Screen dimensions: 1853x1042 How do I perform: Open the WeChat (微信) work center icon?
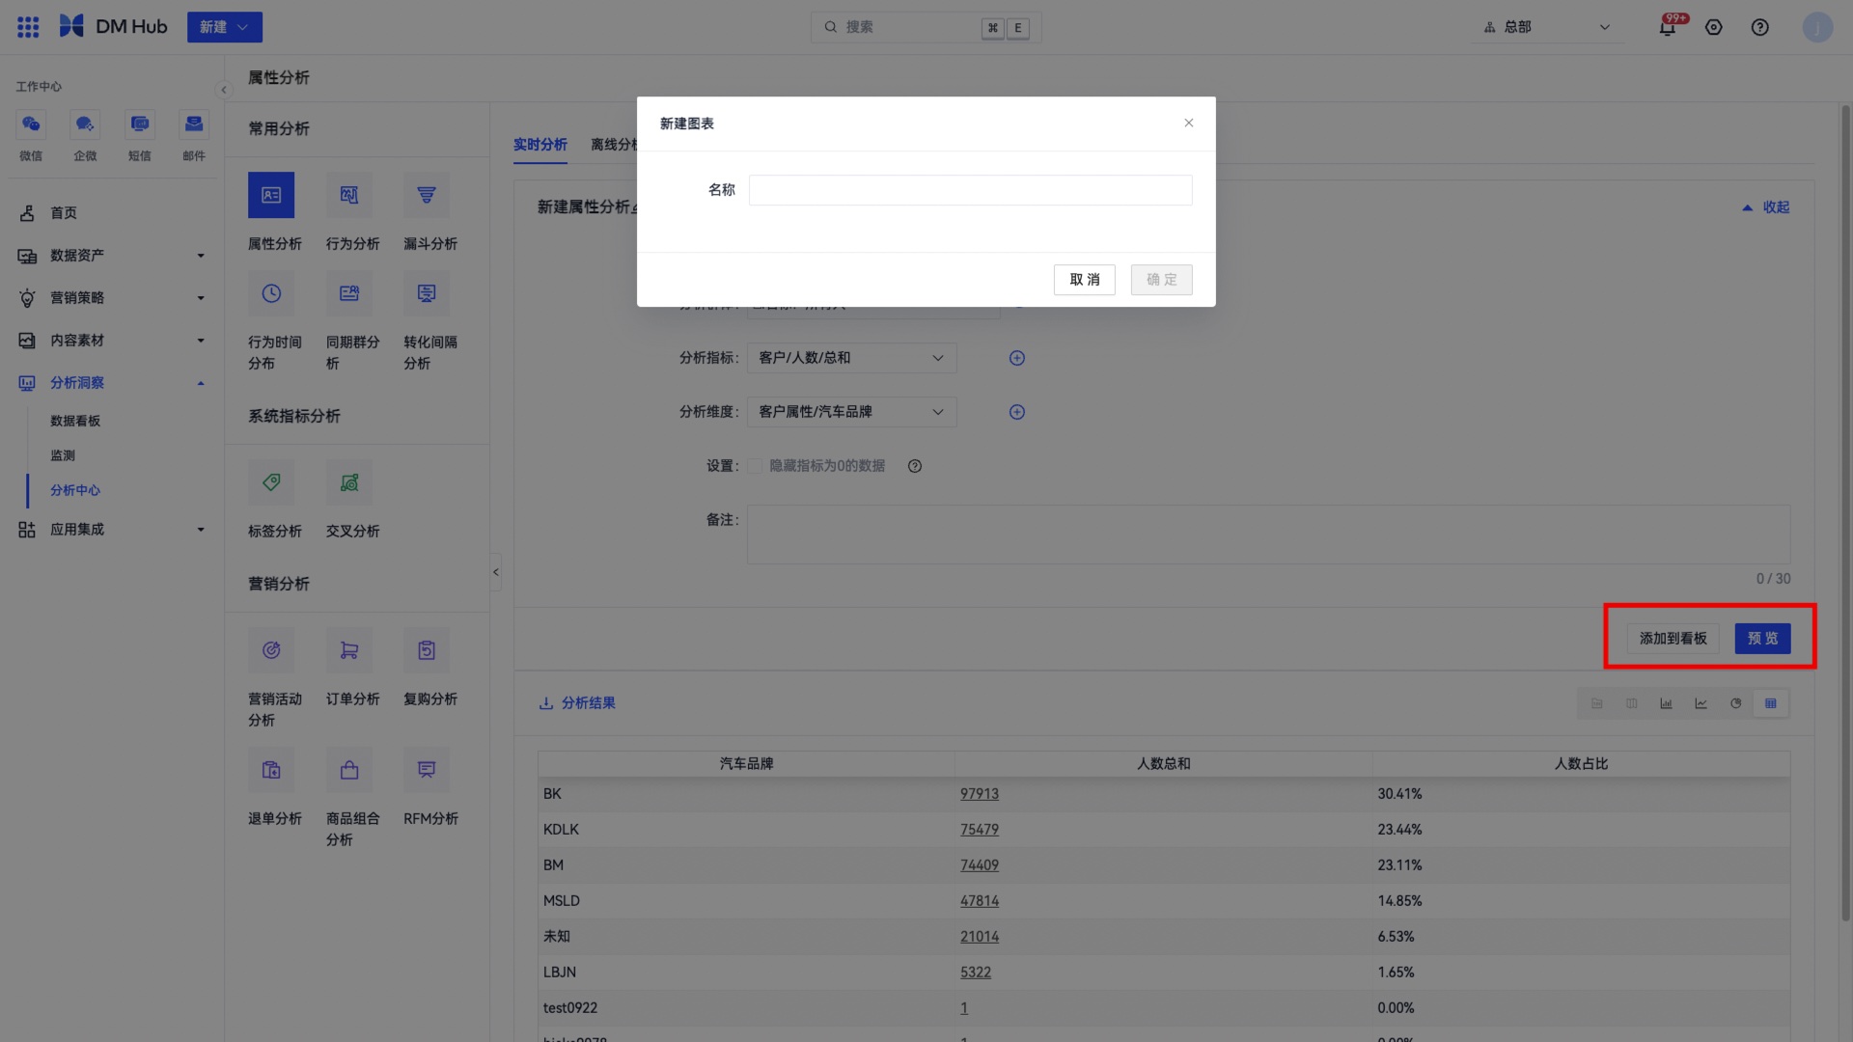(x=31, y=124)
